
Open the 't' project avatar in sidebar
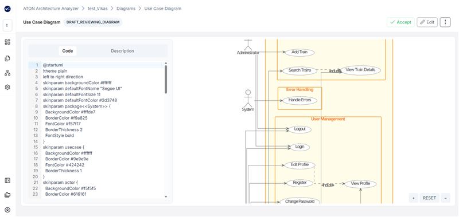(7, 25)
